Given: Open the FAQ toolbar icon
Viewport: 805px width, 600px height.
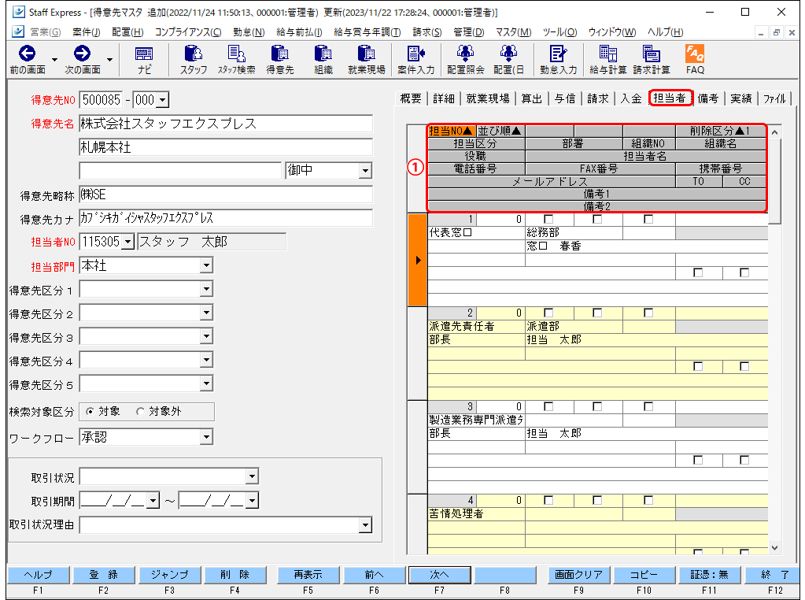Looking at the screenshot, I should pos(695,60).
